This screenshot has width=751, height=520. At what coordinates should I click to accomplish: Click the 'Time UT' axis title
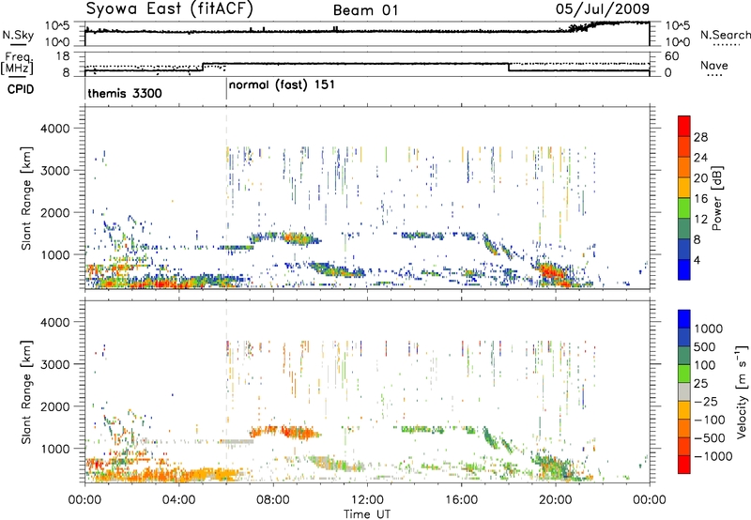367,514
